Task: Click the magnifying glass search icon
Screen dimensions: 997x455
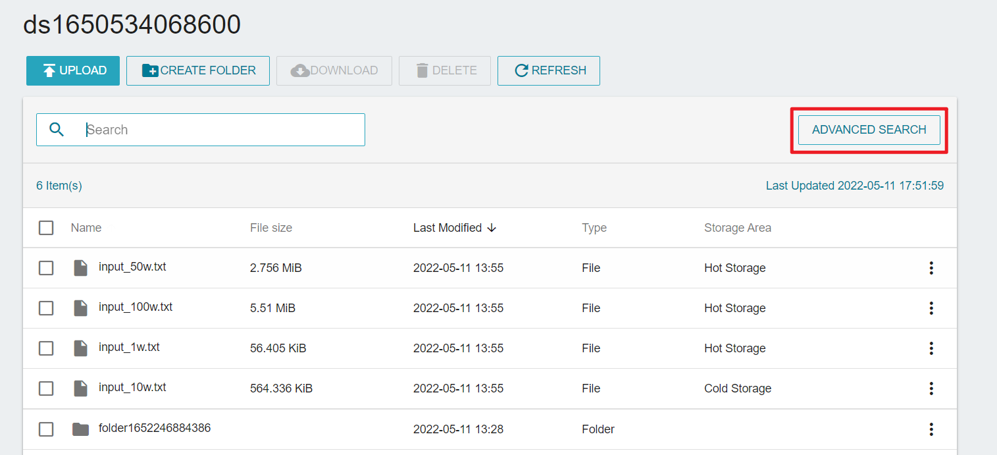Action: [57, 130]
